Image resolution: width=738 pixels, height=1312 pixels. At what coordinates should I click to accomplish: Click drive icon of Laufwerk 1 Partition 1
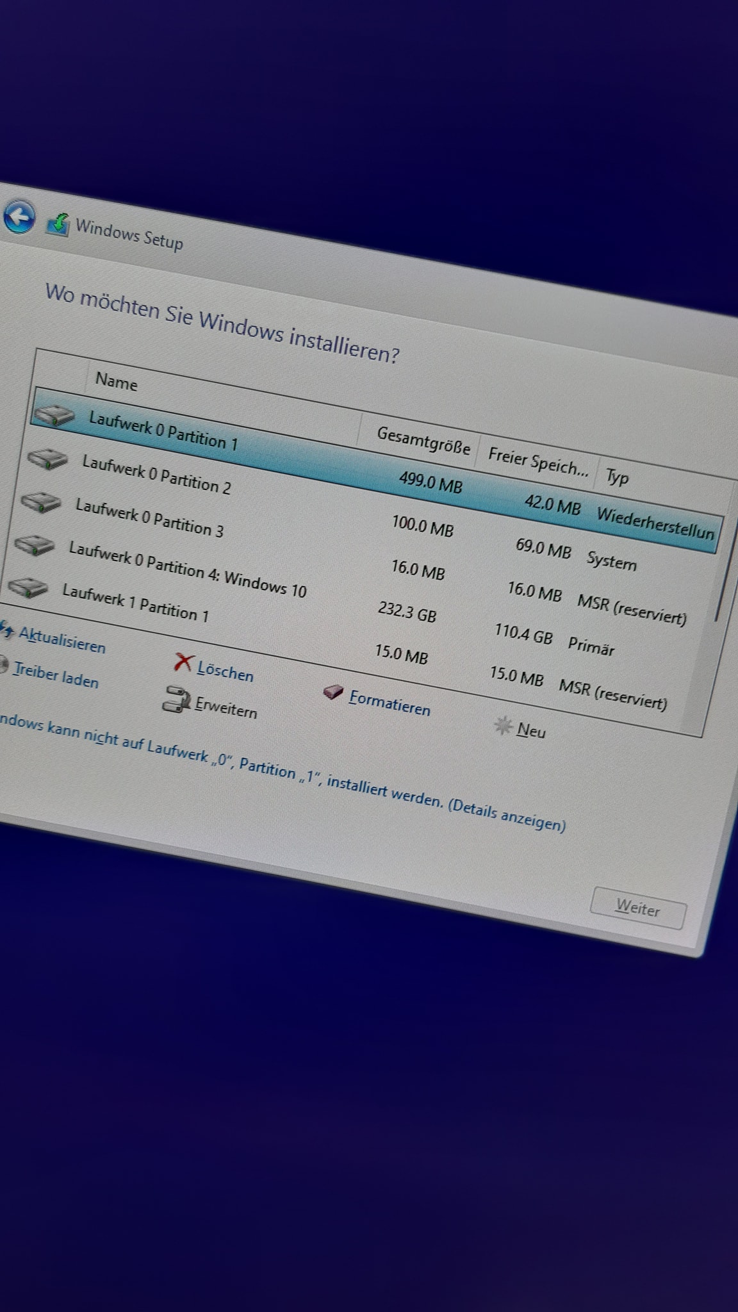point(28,587)
